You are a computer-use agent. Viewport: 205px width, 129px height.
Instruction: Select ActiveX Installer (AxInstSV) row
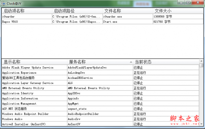coord(100,124)
